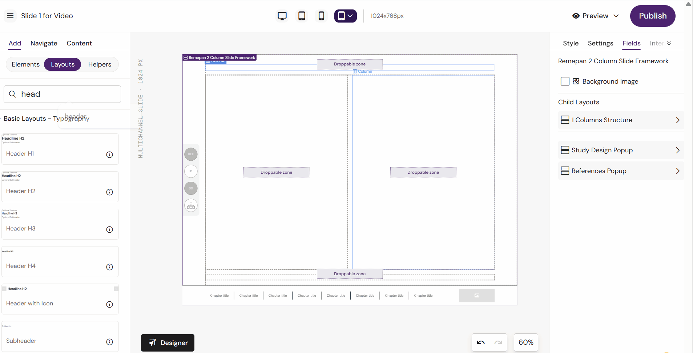Switch to tablet preview size
This screenshot has height=353, width=693.
301,16
